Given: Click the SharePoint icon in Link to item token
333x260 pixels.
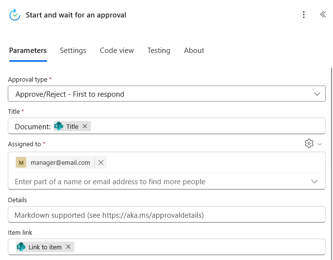Looking at the screenshot, I should [21, 247].
